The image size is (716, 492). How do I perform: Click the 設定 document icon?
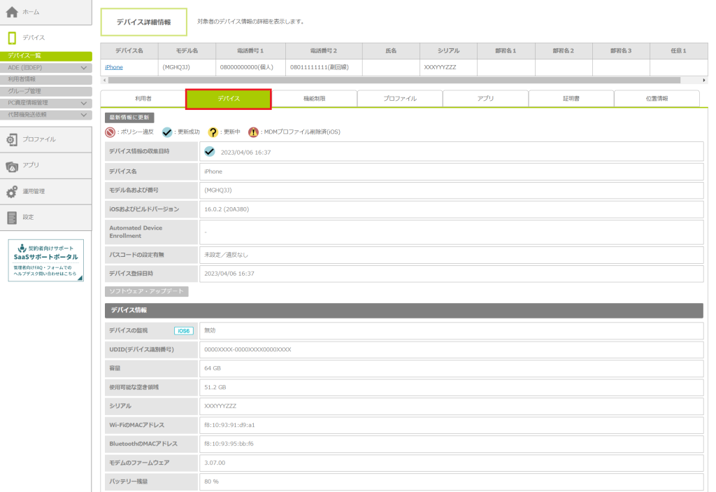(x=12, y=217)
